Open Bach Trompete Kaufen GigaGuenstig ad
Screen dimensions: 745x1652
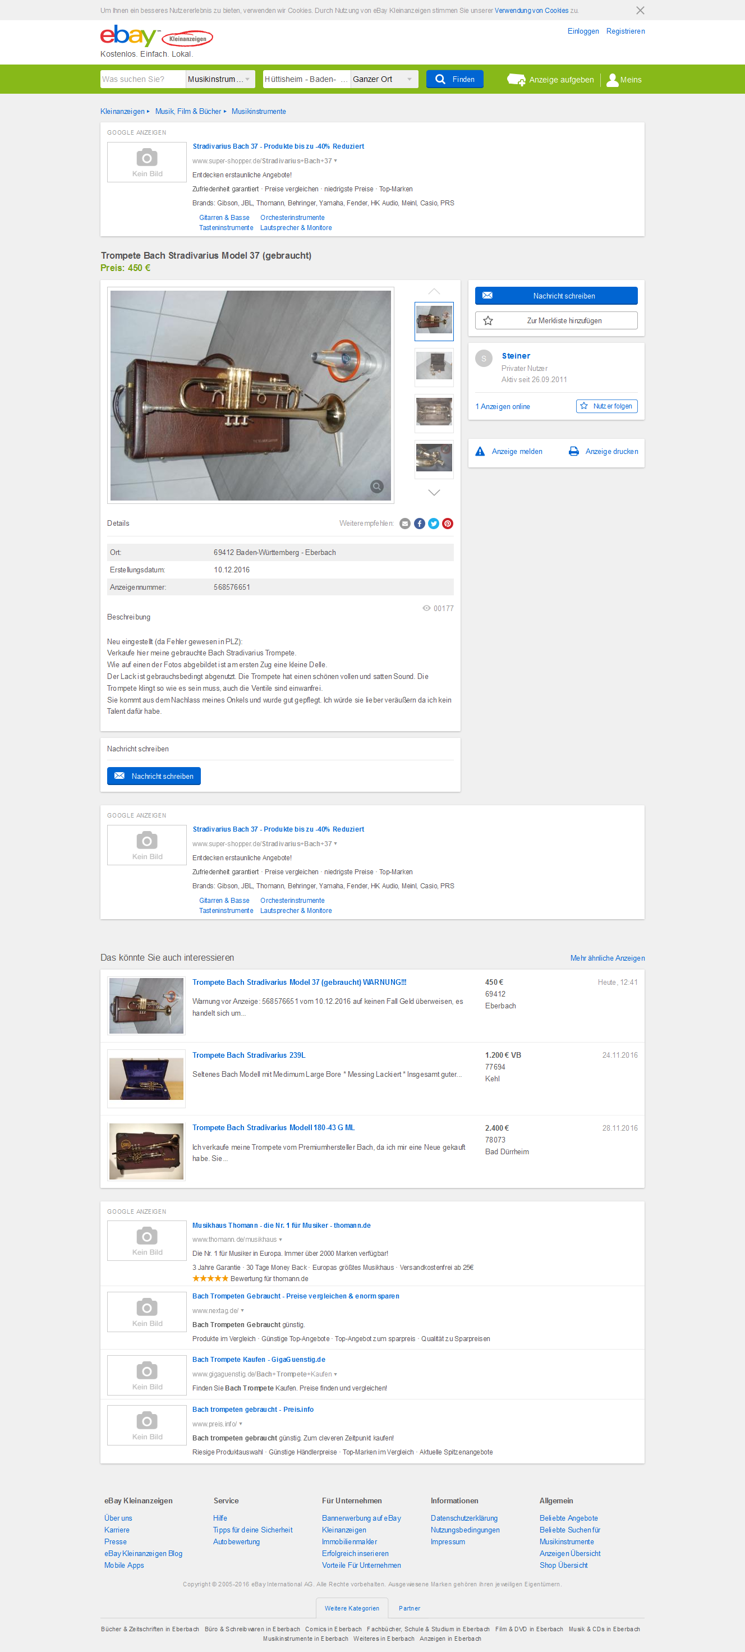click(x=259, y=1360)
